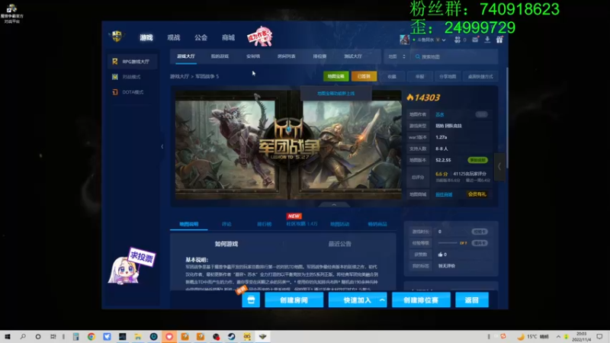The width and height of the screenshot is (610, 343).
Task: Click the map author name link
Action: pos(440,114)
